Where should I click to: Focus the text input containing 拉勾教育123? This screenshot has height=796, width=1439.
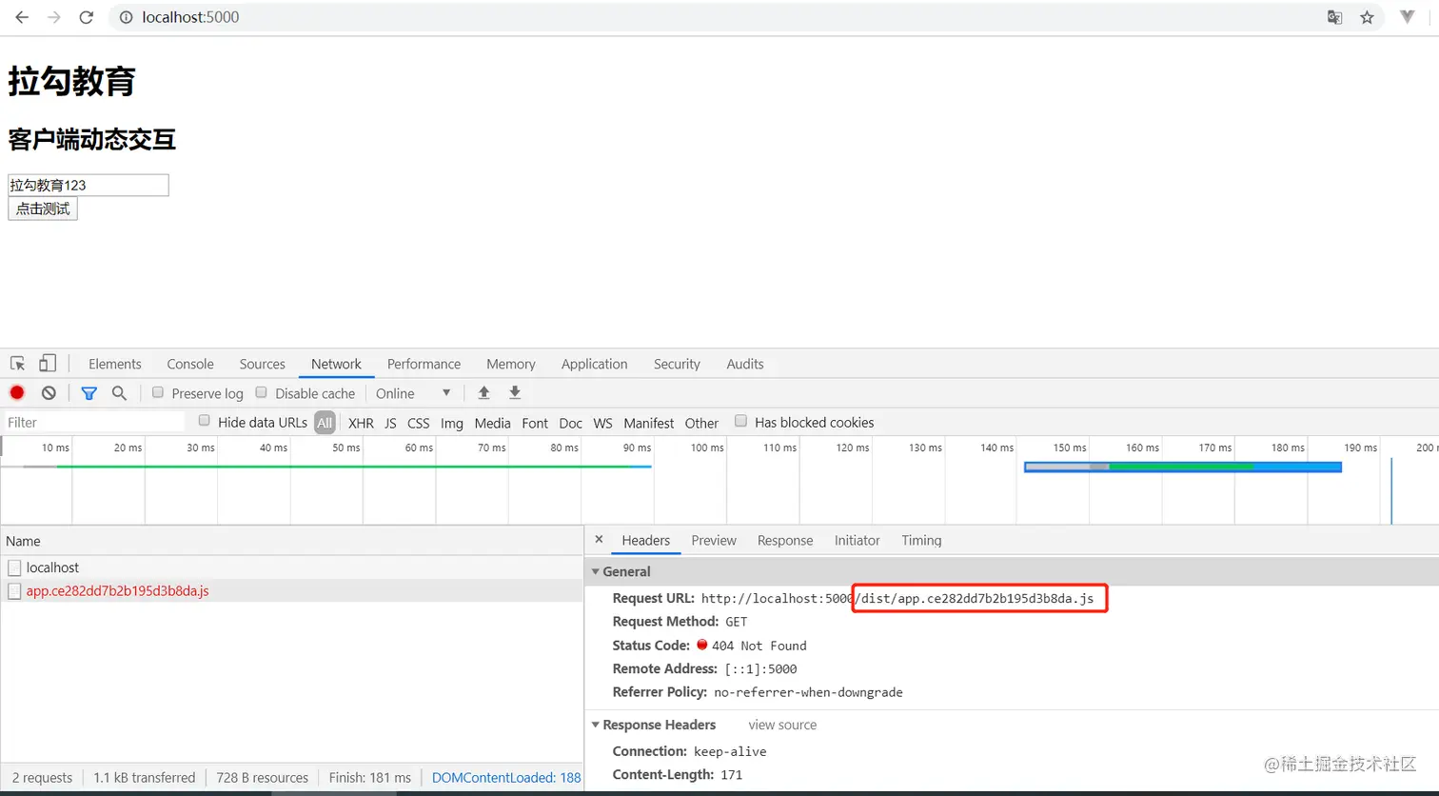click(x=89, y=185)
